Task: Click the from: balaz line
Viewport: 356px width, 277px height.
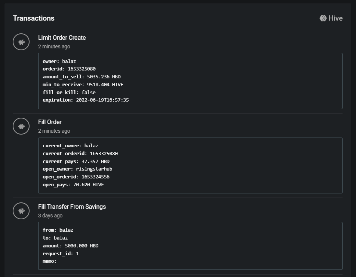Action: [58, 230]
